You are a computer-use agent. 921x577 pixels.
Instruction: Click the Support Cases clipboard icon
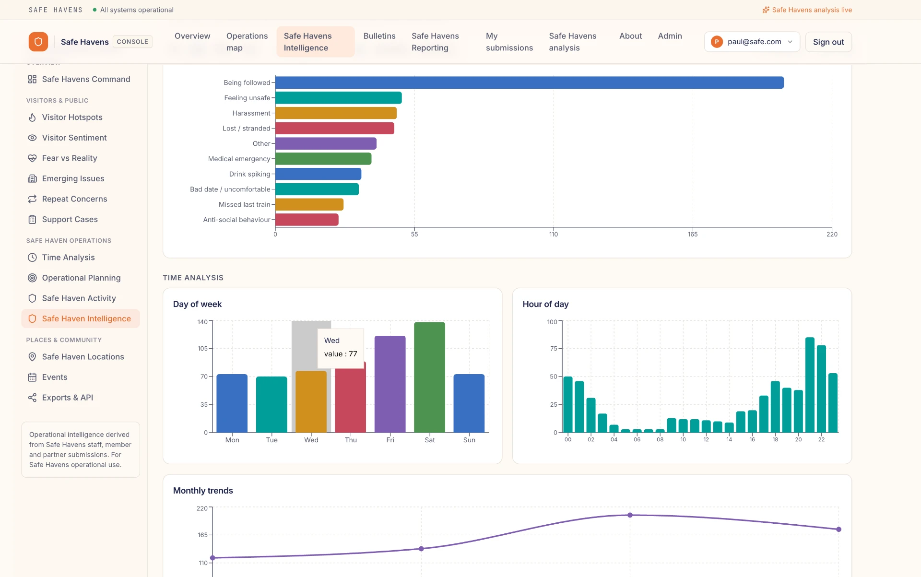(x=32, y=219)
